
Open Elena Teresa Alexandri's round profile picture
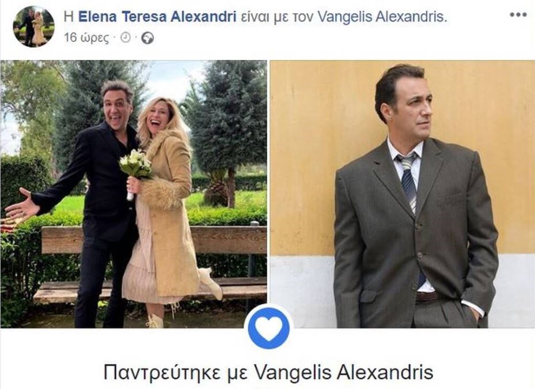tap(34, 27)
